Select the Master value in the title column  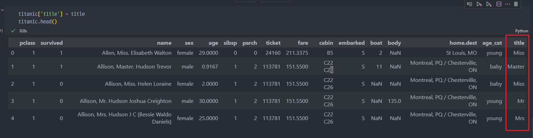[x=516, y=67]
